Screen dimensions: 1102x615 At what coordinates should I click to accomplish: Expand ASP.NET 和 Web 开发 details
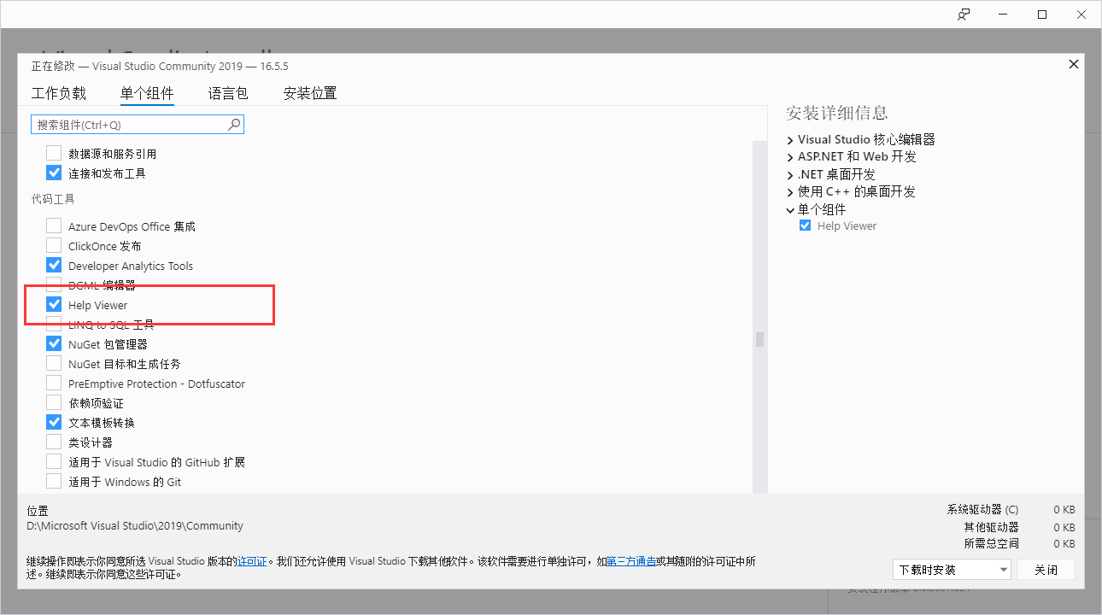point(790,157)
